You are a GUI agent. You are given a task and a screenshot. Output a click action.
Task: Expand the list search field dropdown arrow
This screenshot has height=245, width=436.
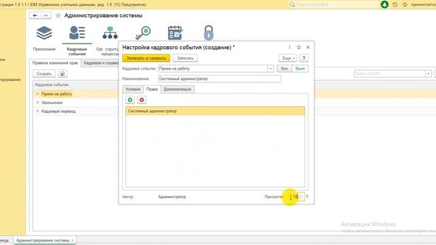429,73
